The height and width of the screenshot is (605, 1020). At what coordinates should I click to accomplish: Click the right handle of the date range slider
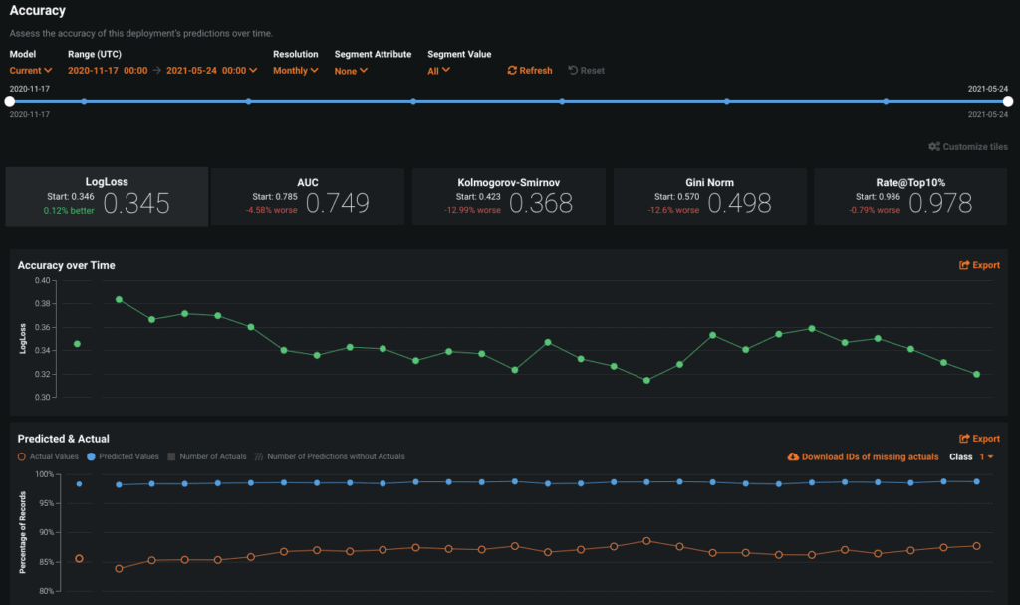[x=1008, y=101]
